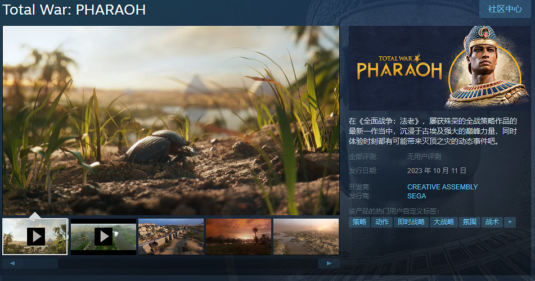The height and width of the screenshot is (281, 535).
Task: Open publisher SEGA link
Action: (416, 196)
